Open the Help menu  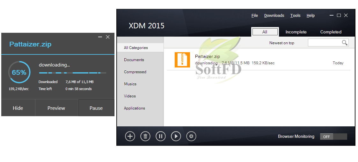tap(311, 16)
